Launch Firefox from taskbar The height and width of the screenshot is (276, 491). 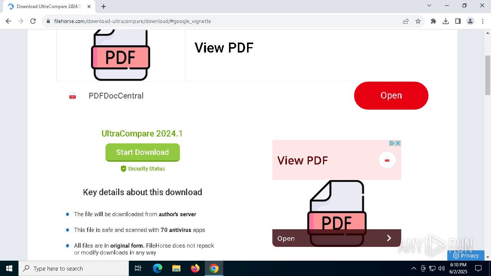pos(195,268)
